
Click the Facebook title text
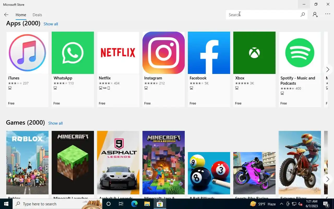click(198, 78)
